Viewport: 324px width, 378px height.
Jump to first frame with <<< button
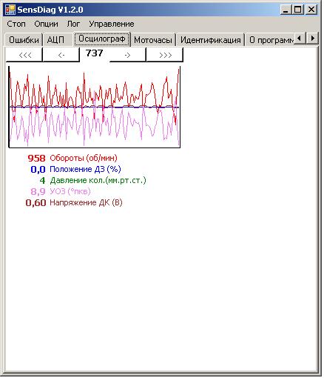(x=24, y=55)
